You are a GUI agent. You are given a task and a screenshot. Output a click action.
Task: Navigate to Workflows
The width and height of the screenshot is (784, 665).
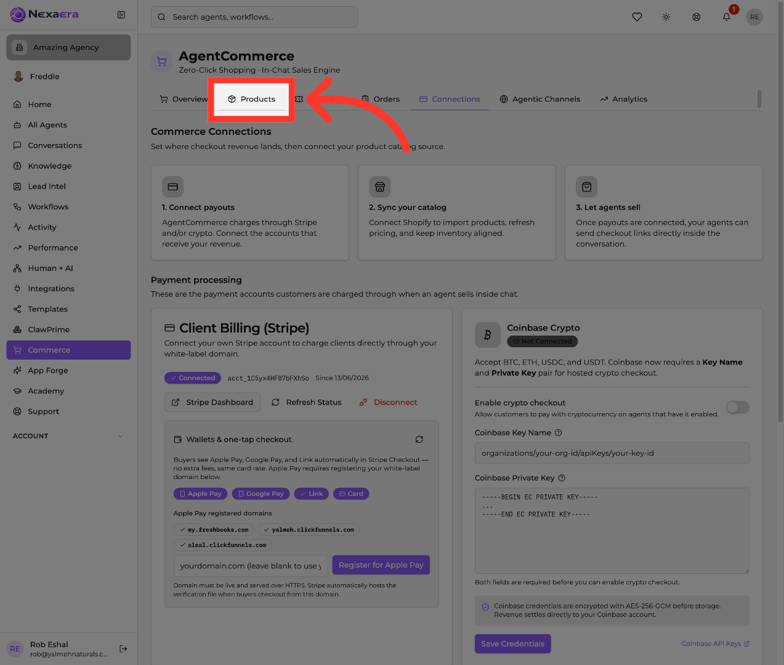click(x=68, y=207)
